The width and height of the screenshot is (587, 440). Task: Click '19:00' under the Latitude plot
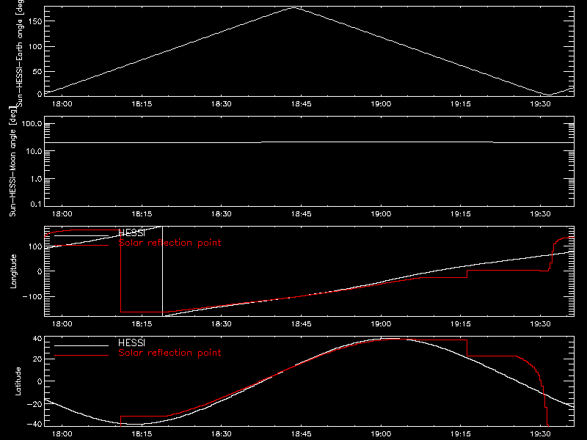pos(381,434)
